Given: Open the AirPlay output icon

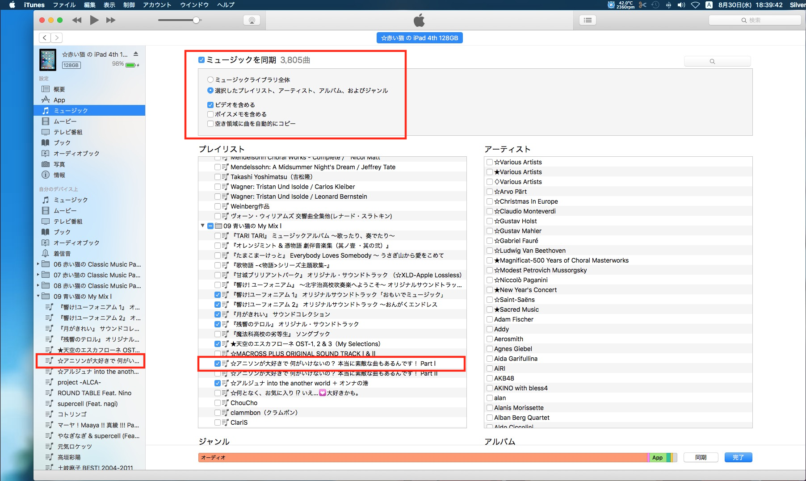Looking at the screenshot, I should pyautogui.click(x=252, y=20).
